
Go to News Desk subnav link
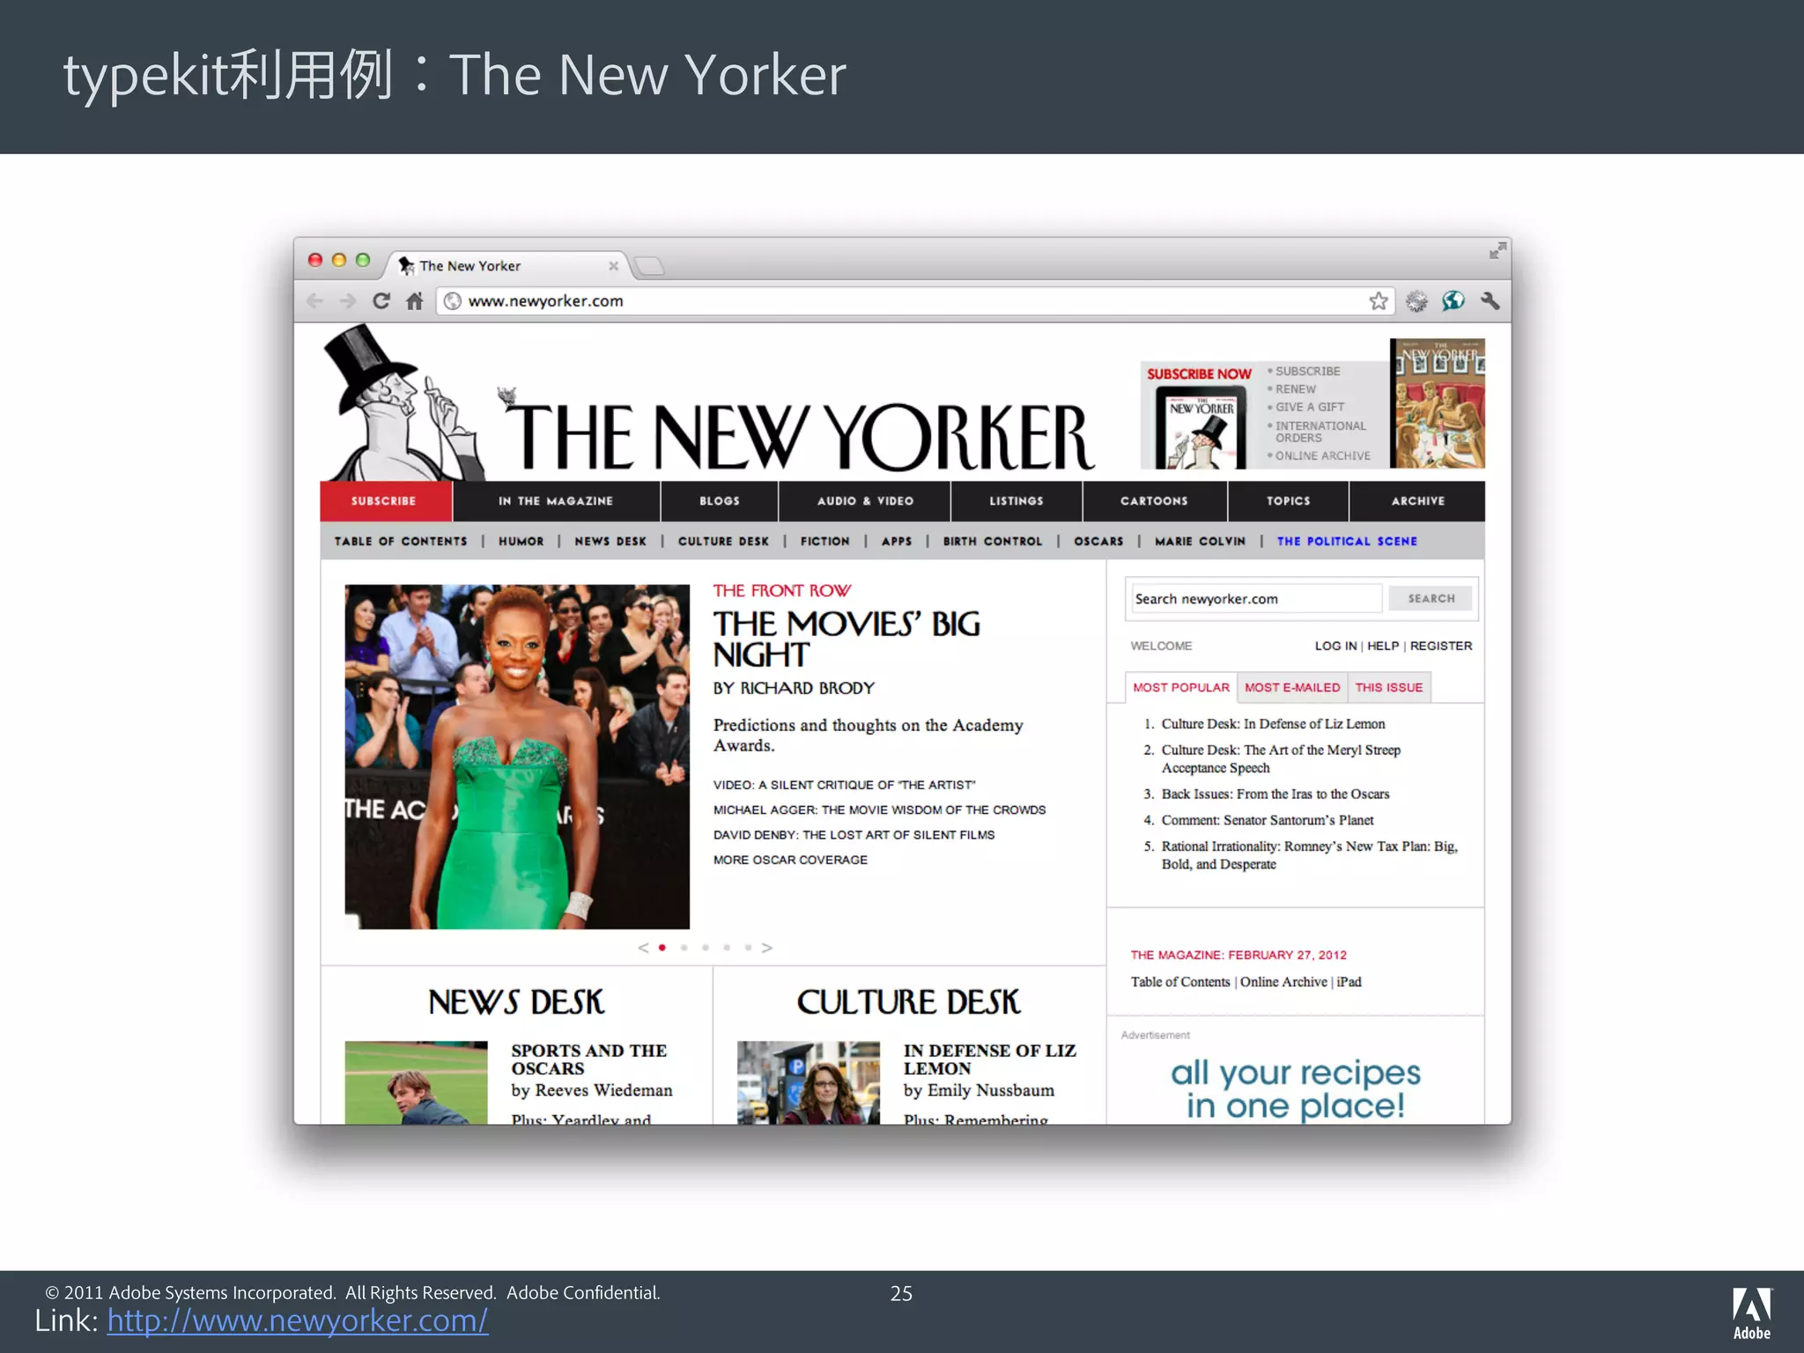point(610,542)
